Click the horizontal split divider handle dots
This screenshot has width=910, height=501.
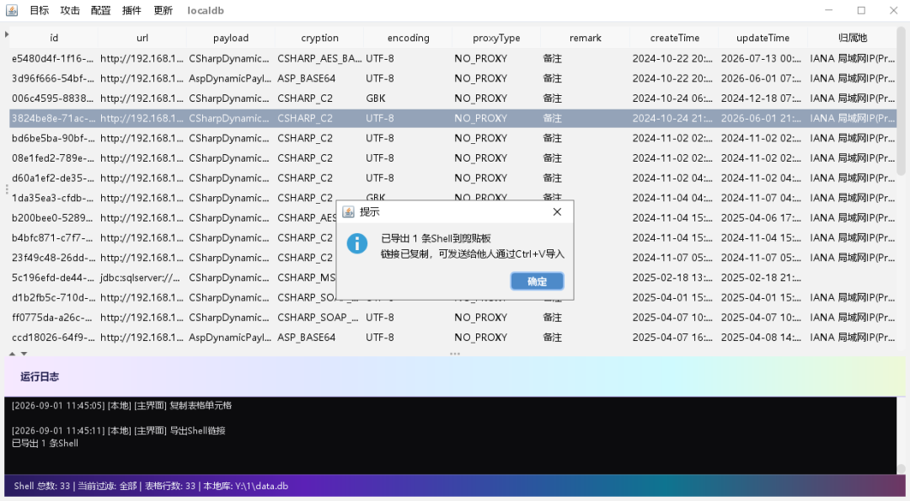point(454,353)
